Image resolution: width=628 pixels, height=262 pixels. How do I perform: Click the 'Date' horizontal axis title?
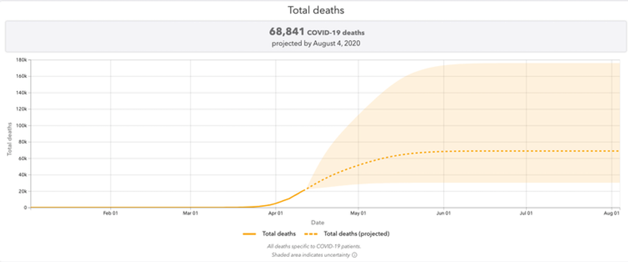tap(317, 222)
